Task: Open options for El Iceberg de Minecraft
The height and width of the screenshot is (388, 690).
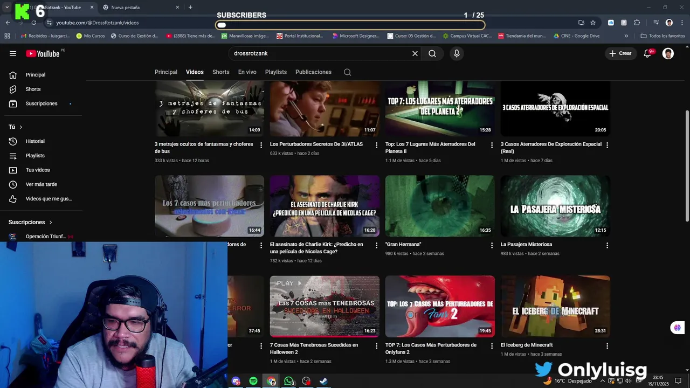Action: pyautogui.click(x=607, y=346)
